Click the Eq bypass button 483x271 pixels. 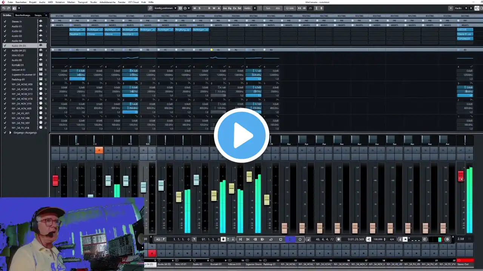click(x=230, y=8)
